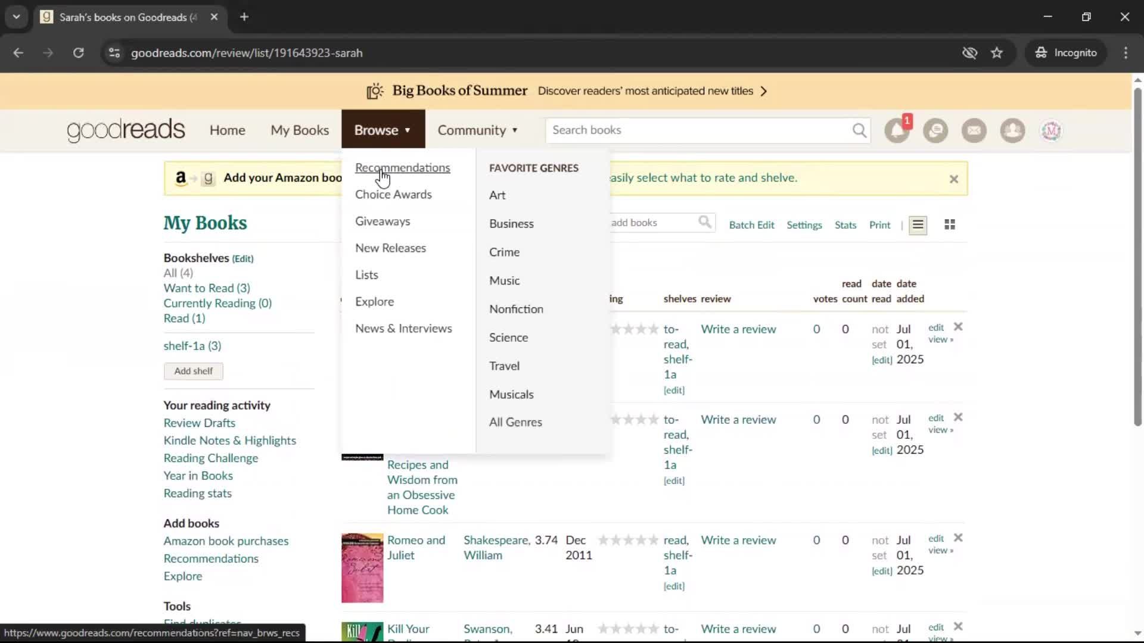This screenshot has width=1144, height=643.
Task: Open the Settings link for My Books
Action: tap(804, 225)
